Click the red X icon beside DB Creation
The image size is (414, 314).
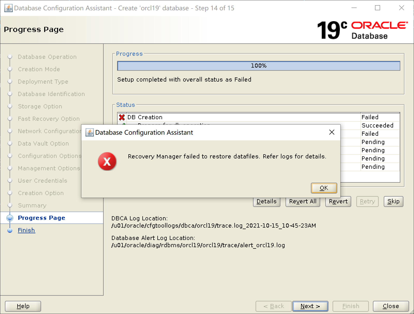click(122, 117)
